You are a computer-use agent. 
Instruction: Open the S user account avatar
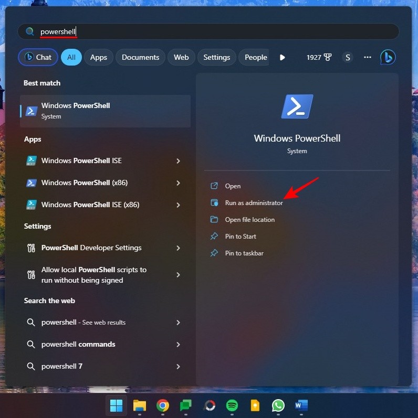347,57
